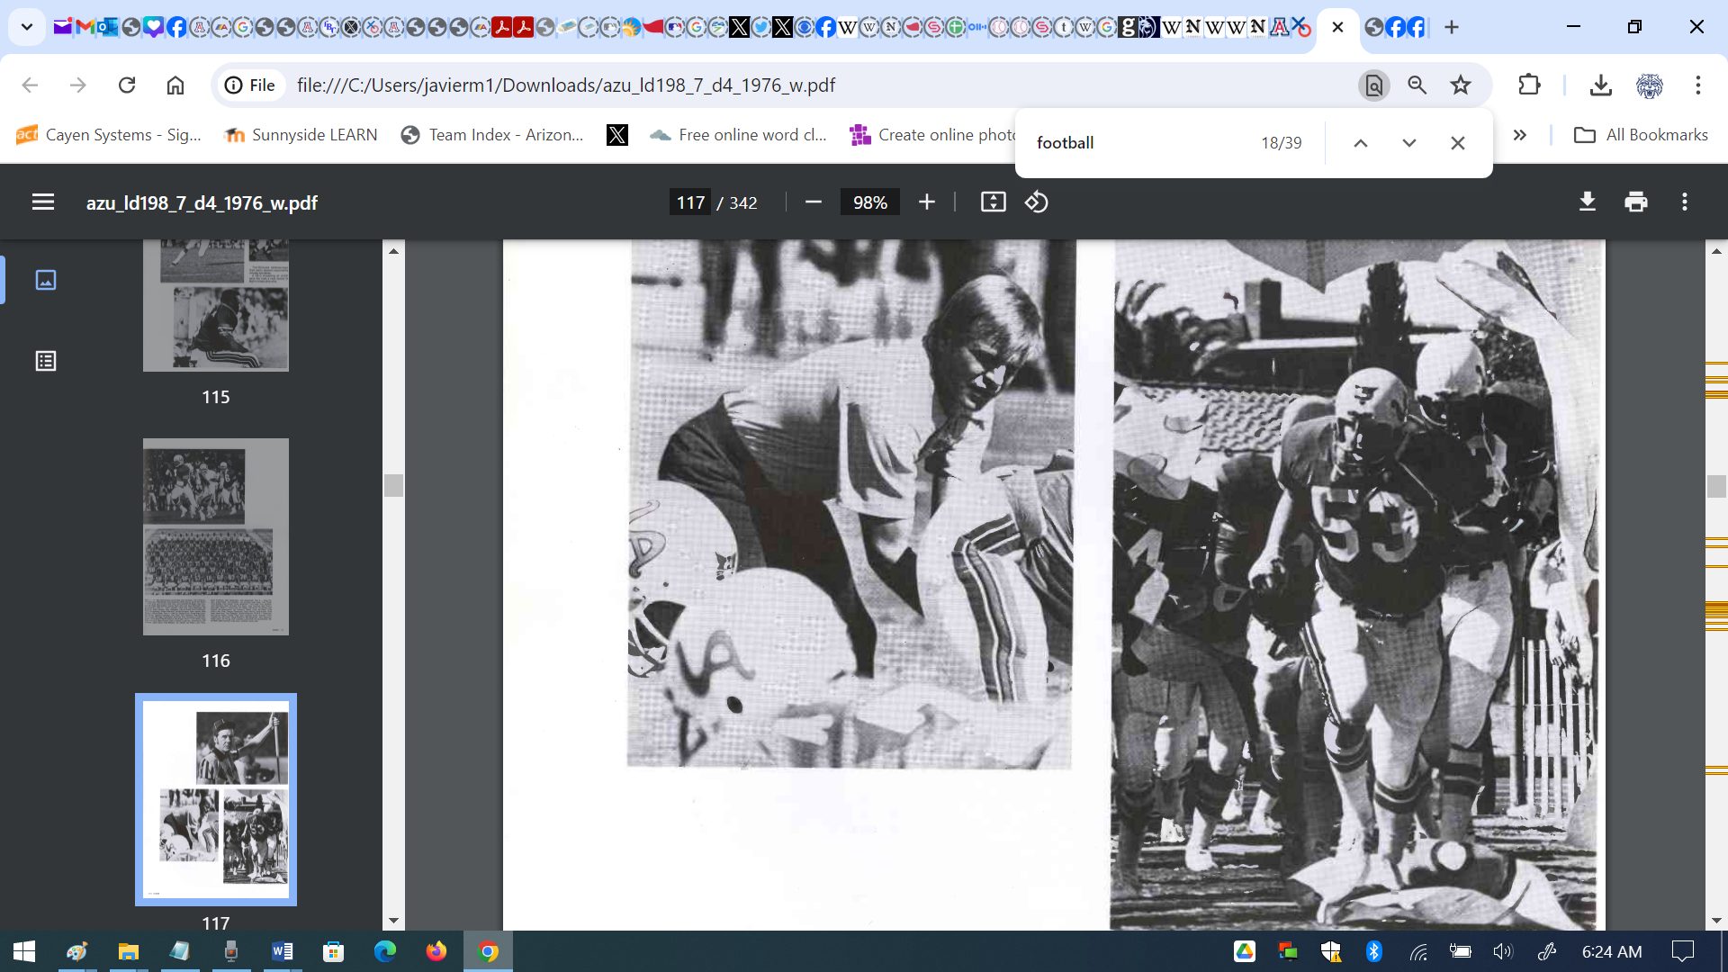Show thumbnails view in sidebar

click(x=46, y=280)
